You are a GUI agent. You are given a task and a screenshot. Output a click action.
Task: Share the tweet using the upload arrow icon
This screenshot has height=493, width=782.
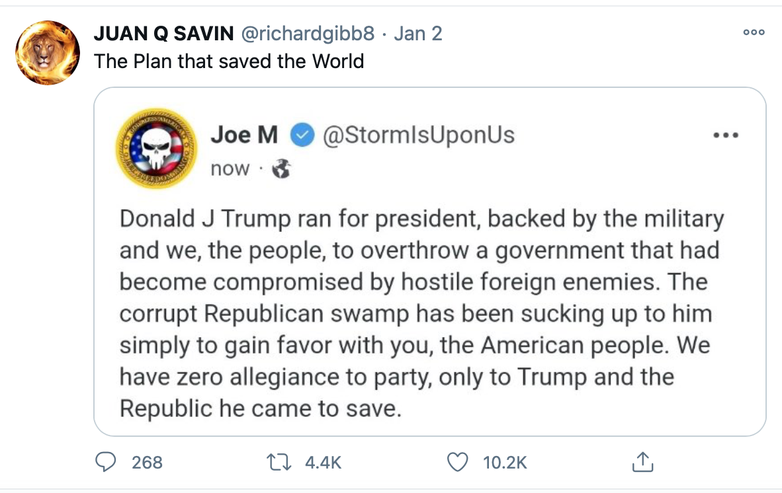(x=642, y=462)
